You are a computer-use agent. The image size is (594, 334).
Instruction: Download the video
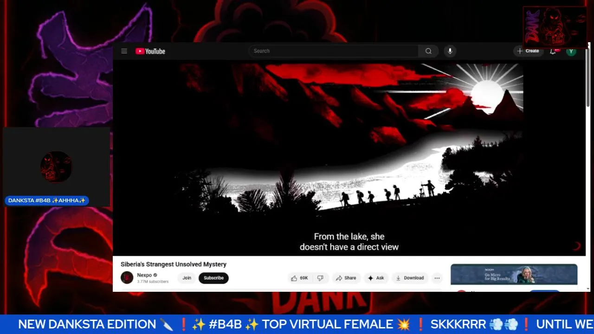tap(410, 278)
